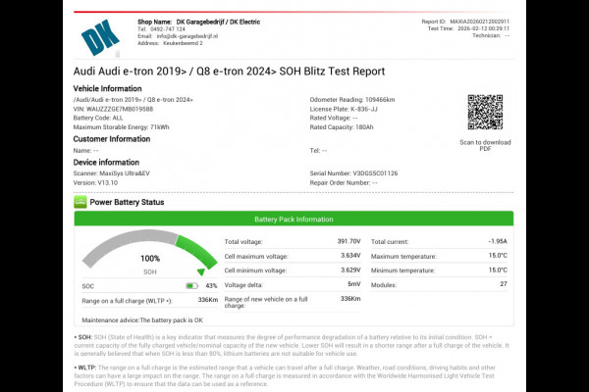Click the Power Battery Status section title
589x392 pixels.
click(127, 202)
